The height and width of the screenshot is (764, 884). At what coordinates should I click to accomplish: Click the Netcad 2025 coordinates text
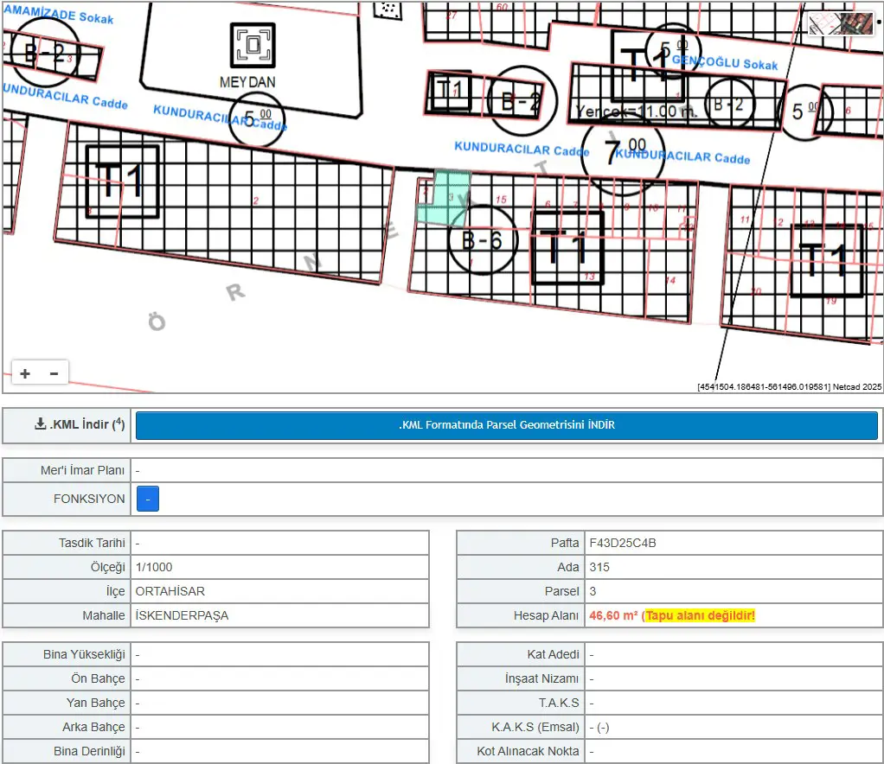tap(789, 387)
